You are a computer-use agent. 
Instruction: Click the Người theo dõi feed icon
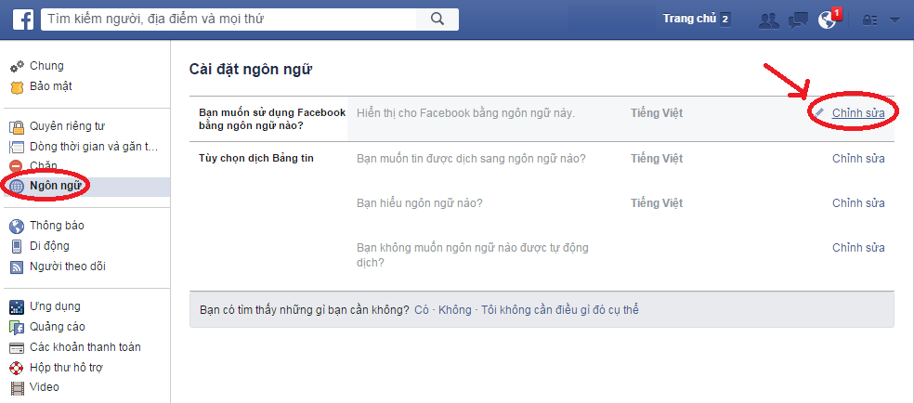point(18,267)
